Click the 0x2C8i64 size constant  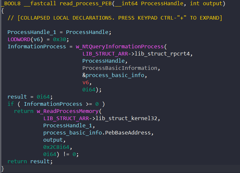(56, 147)
